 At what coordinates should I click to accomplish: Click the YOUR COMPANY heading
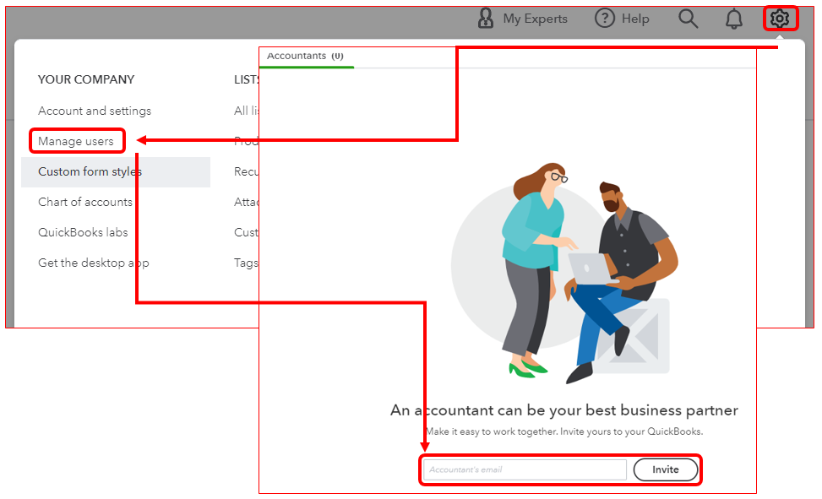click(86, 79)
